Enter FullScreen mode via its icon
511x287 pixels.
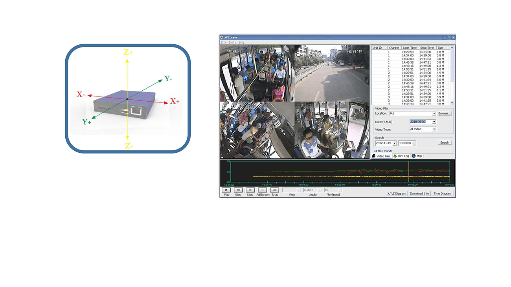pyautogui.click(x=263, y=190)
